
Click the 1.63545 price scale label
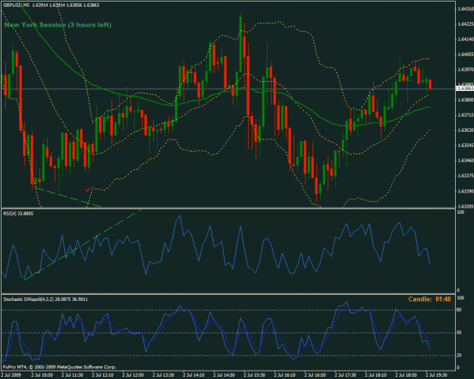point(466,146)
